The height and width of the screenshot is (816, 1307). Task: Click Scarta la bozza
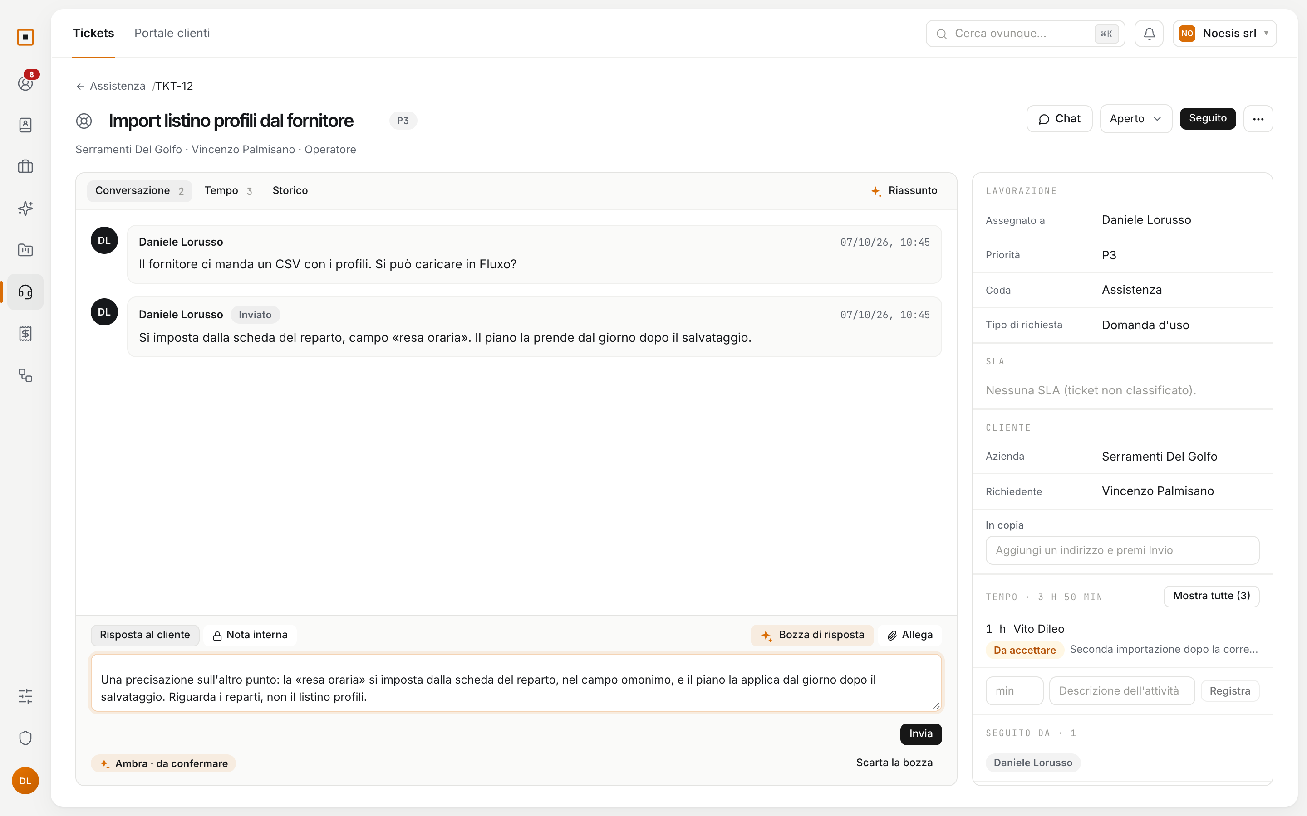coord(894,763)
